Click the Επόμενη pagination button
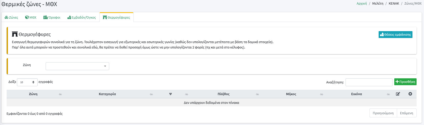This screenshot has width=424, height=125. point(406,113)
